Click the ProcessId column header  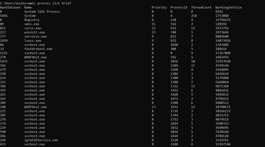[x=179, y=8]
